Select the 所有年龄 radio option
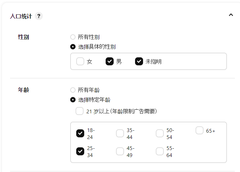The image size is (240, 172). click(73, 90)
